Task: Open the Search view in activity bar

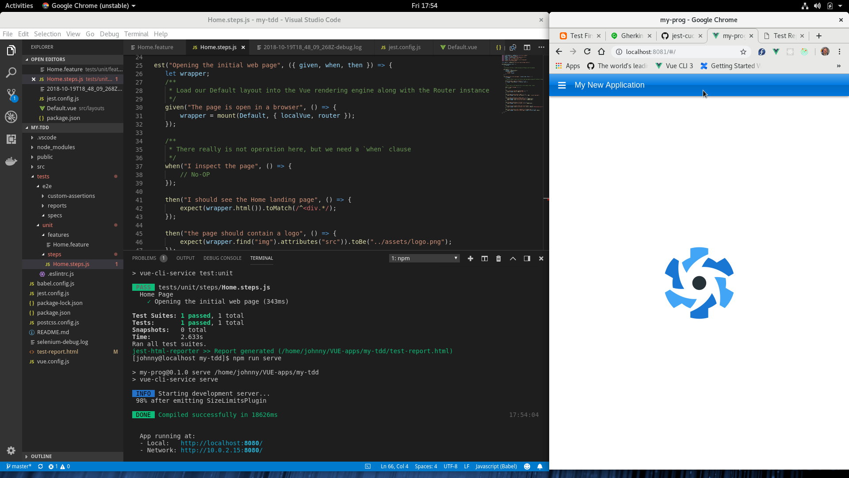Action: click(11, 73)
